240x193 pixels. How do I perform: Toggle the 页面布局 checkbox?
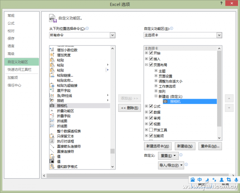click(151, 65)
